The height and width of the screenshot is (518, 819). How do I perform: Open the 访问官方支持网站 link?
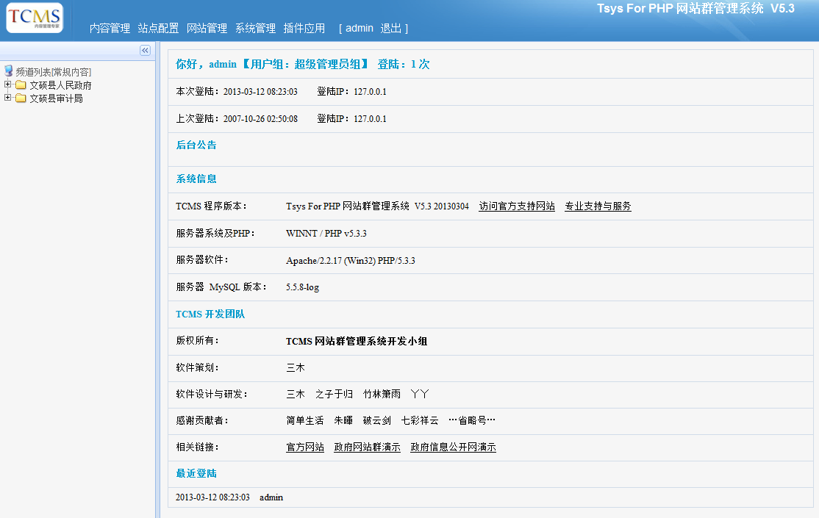[x=517, y=206]
